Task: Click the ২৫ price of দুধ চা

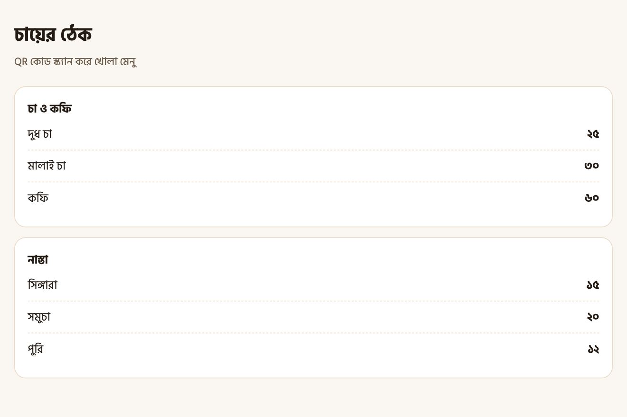Action: (593, 134)
